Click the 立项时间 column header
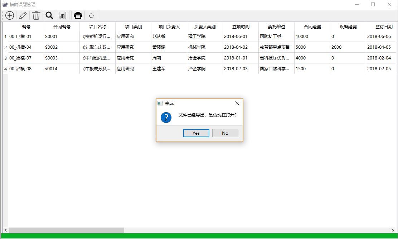The height and width of the screenshot is (239, 398). pyautogui.click(x=240, y=26)
